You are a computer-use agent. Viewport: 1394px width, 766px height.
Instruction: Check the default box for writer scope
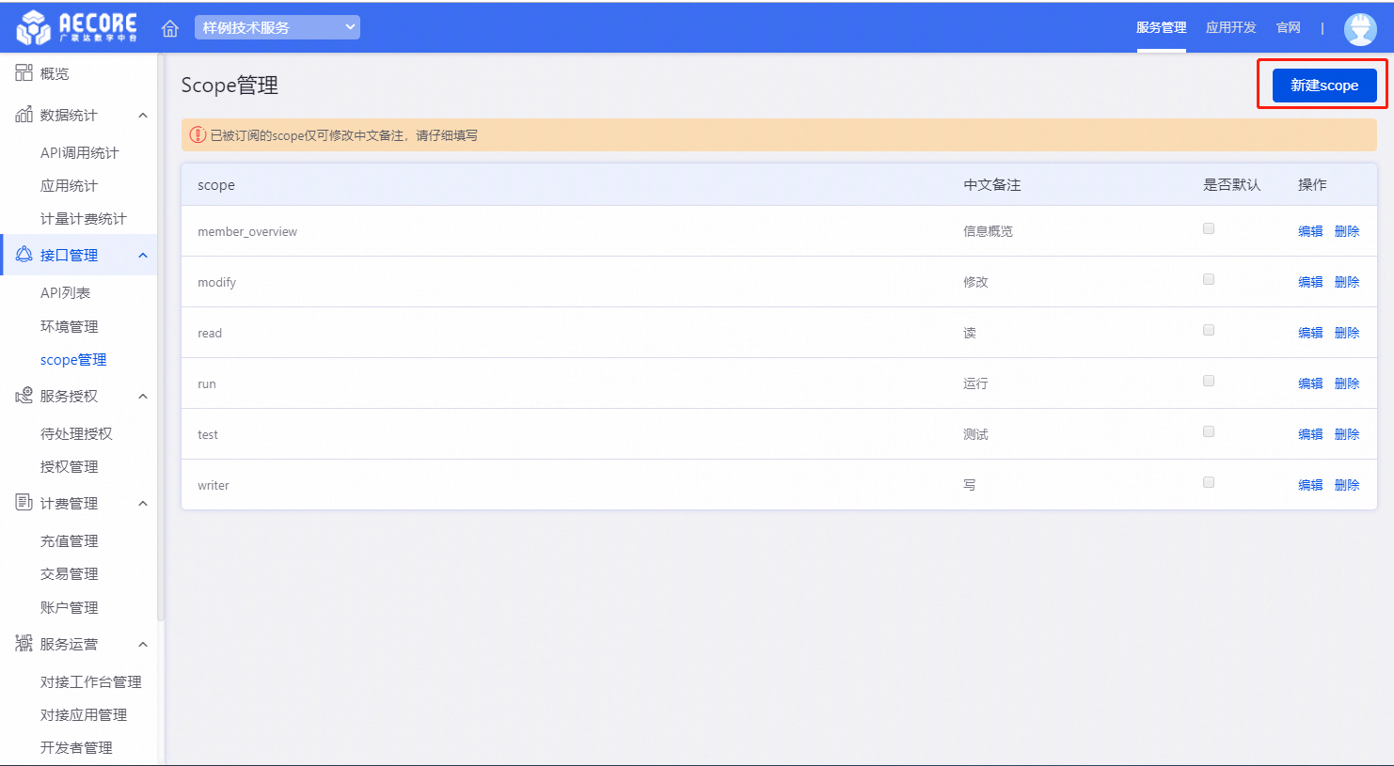pyautogui.click(x=1209, y=482)
